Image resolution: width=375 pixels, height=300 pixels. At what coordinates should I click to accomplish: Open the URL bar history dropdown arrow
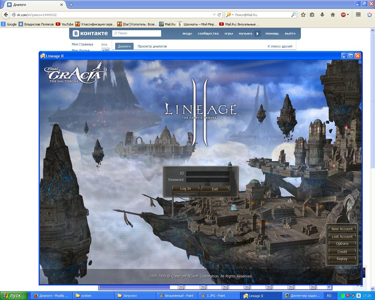click(x=214, y=15)
